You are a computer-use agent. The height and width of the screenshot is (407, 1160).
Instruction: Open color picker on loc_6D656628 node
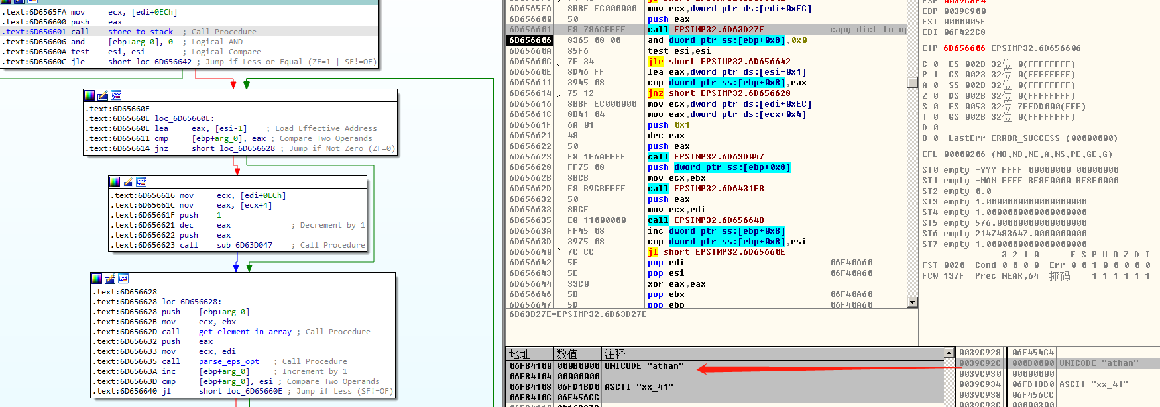(97, 279)
